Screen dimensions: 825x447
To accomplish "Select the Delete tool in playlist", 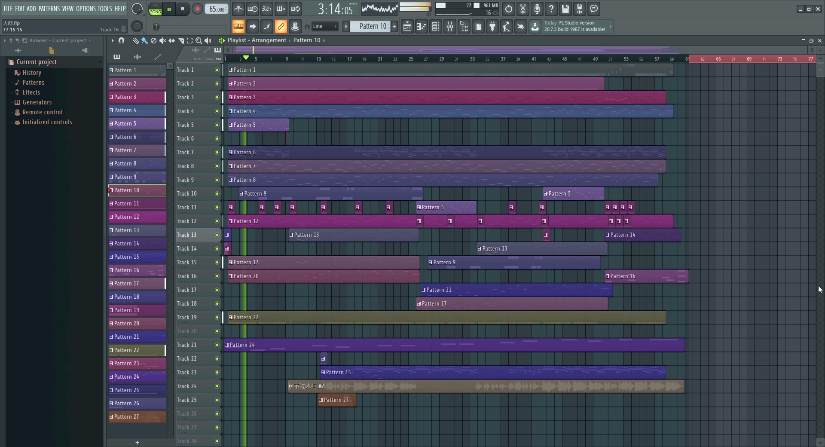I will 153,40.
